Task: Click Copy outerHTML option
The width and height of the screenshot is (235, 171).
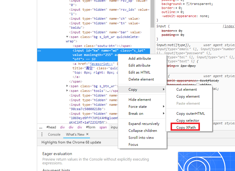Action: (191, 114)
